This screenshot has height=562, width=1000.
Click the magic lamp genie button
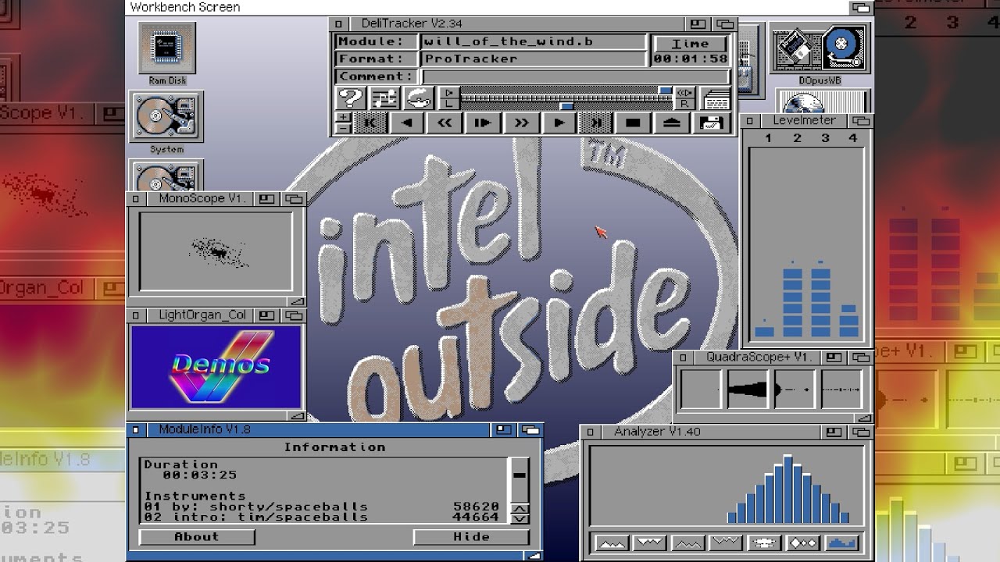click(419, 98)
